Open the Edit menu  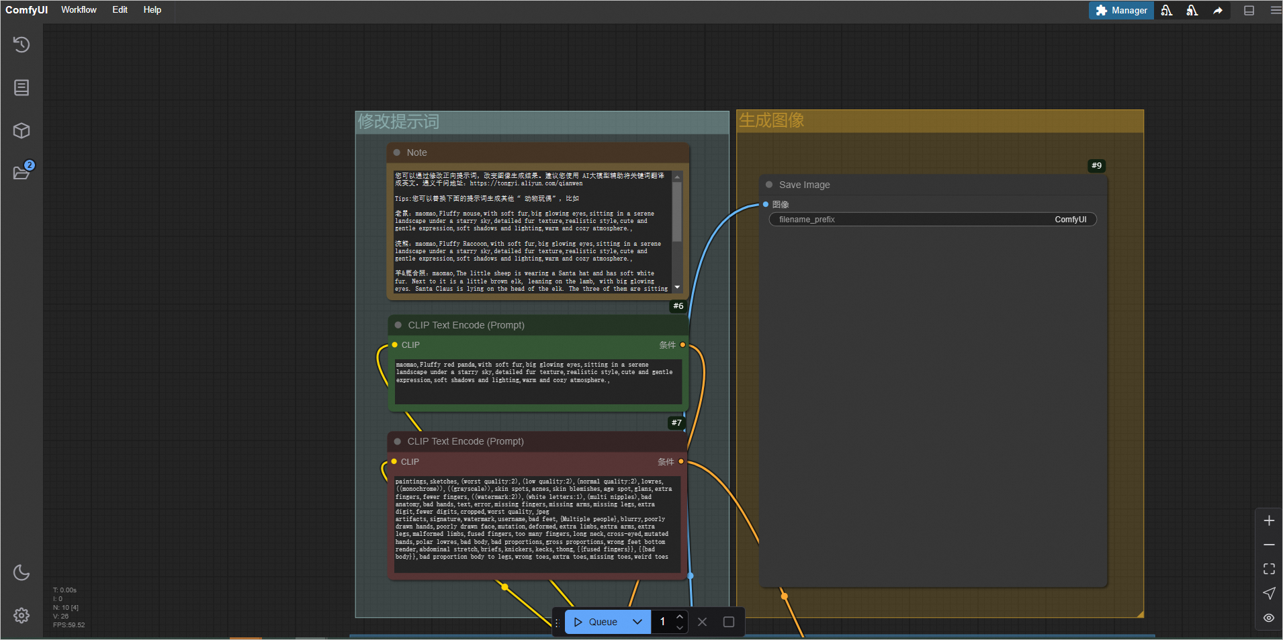pos(120,10)
